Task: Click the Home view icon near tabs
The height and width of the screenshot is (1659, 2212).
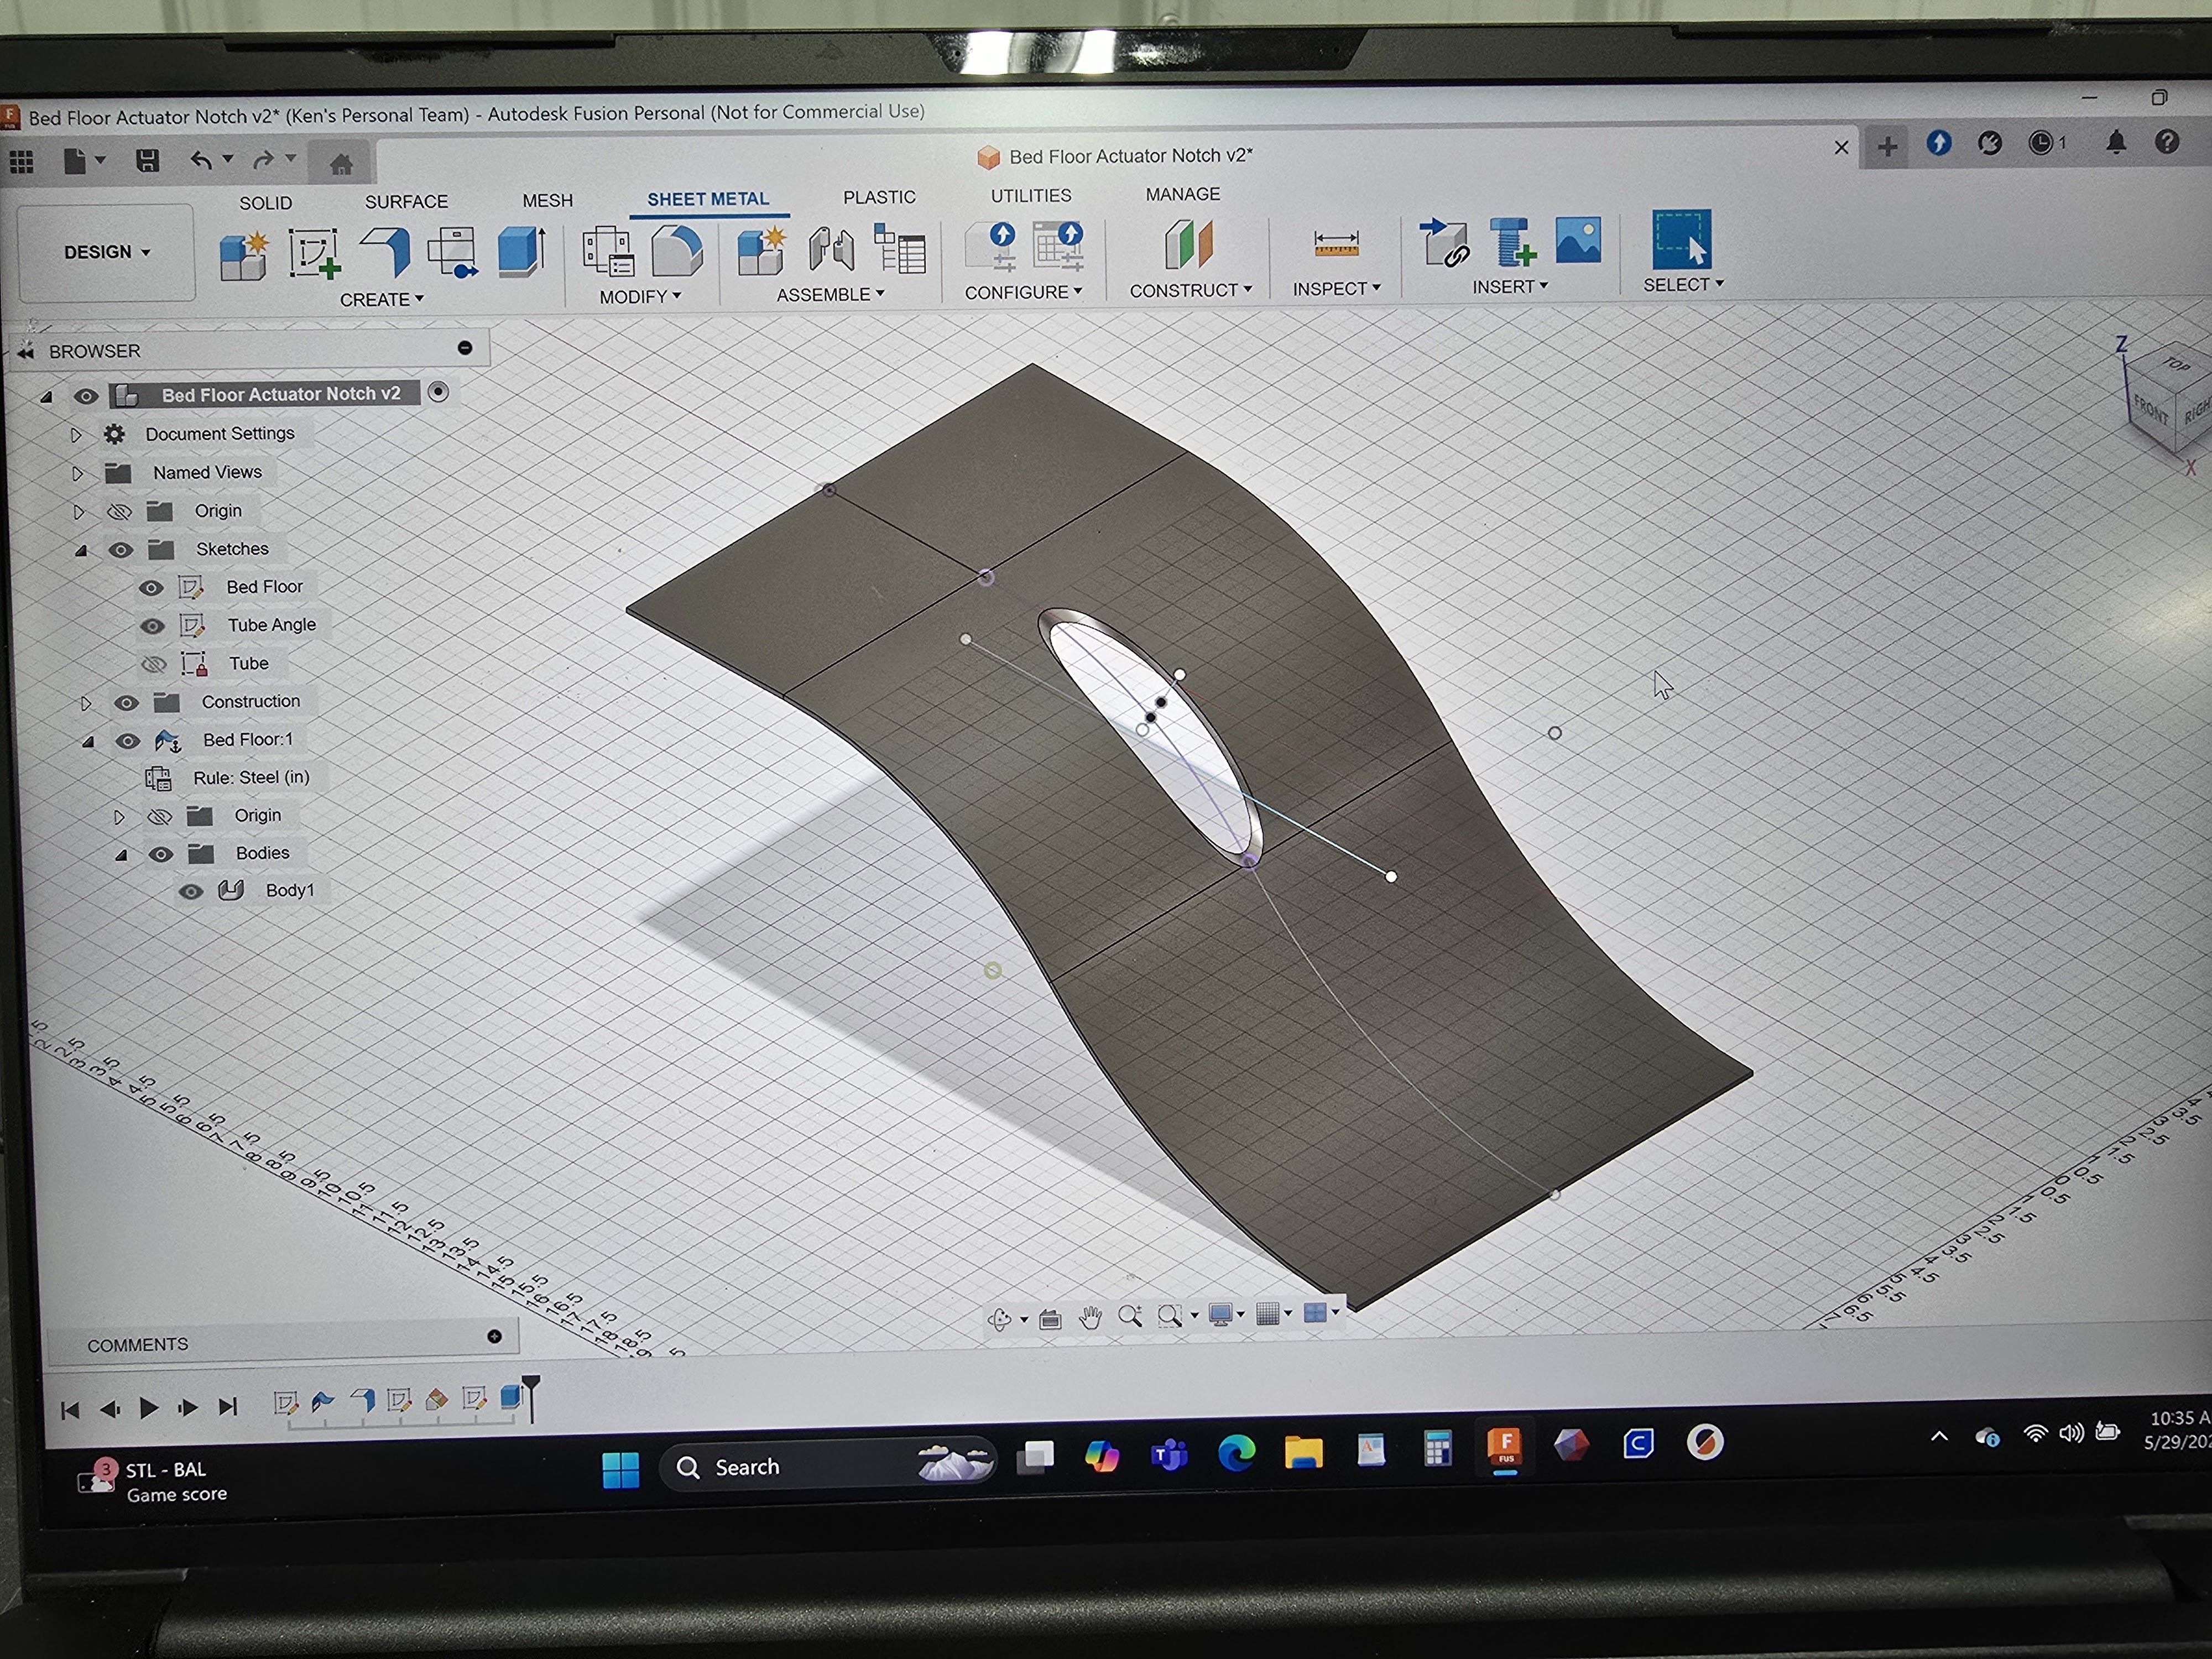Action: [341, 164]
